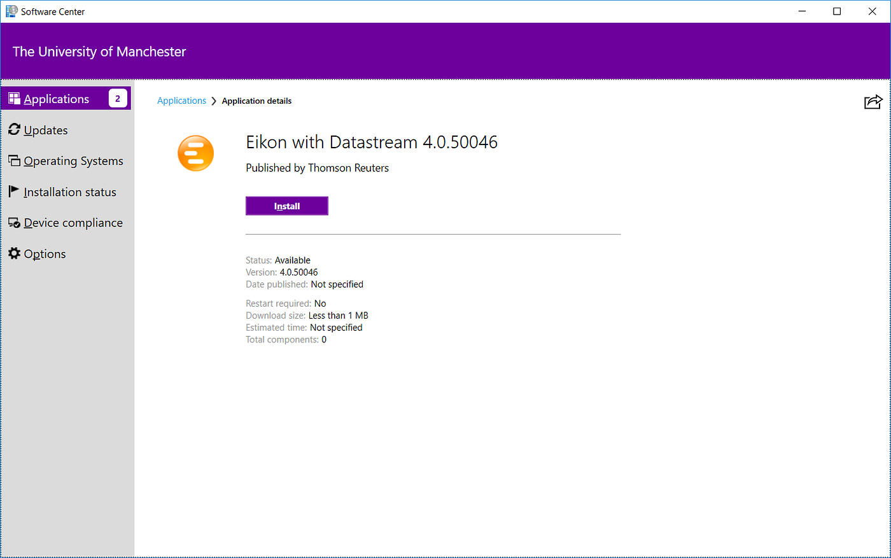
Task: Click 'Published by Thomson Reuters' text
Action: (x=317, y=168)
